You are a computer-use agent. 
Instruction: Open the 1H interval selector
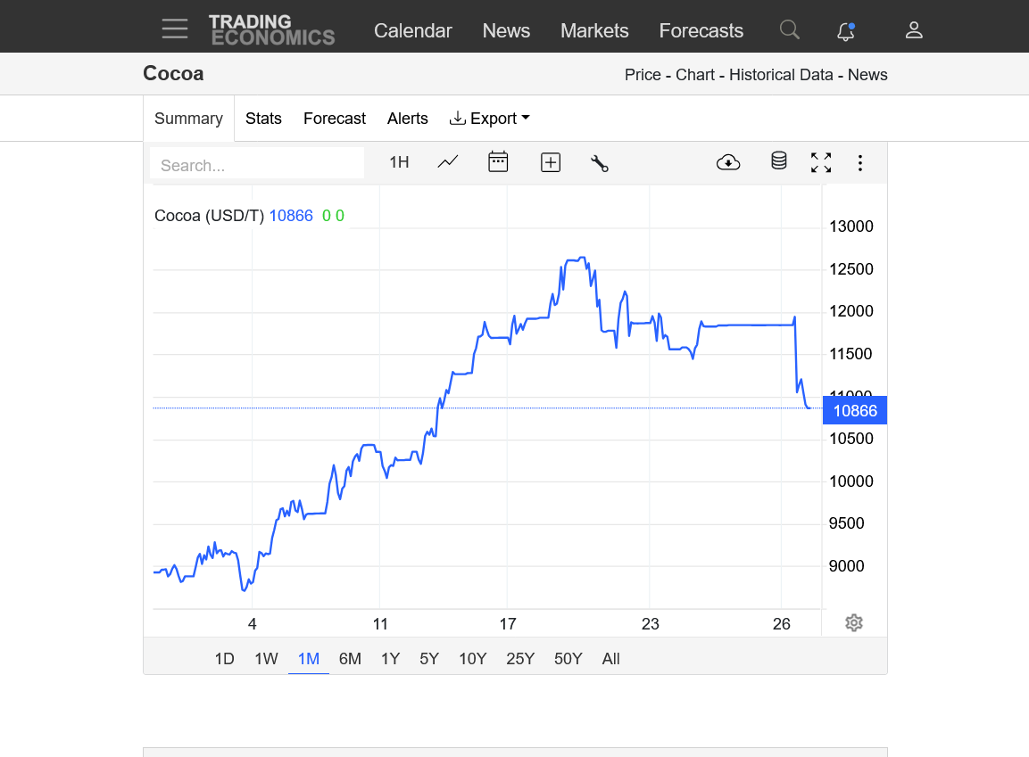coord(399,162)
